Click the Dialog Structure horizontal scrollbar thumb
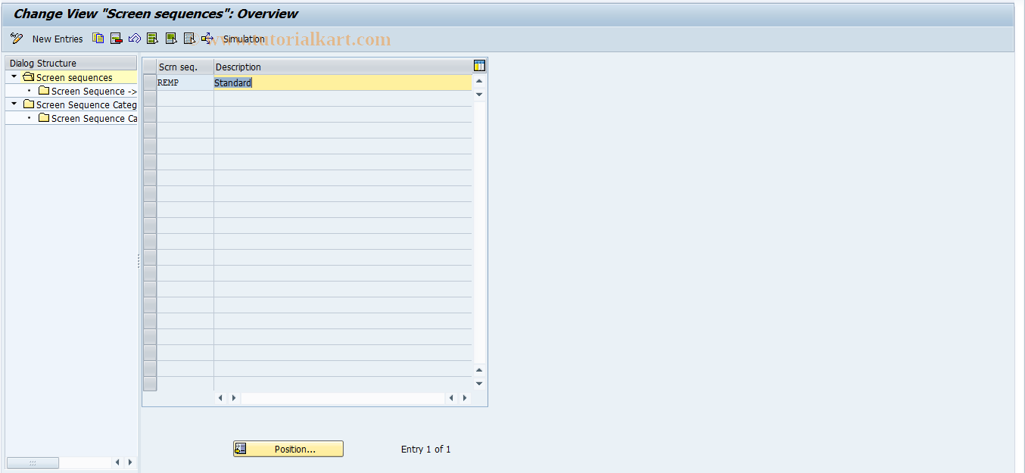 (x=33, y=462)
